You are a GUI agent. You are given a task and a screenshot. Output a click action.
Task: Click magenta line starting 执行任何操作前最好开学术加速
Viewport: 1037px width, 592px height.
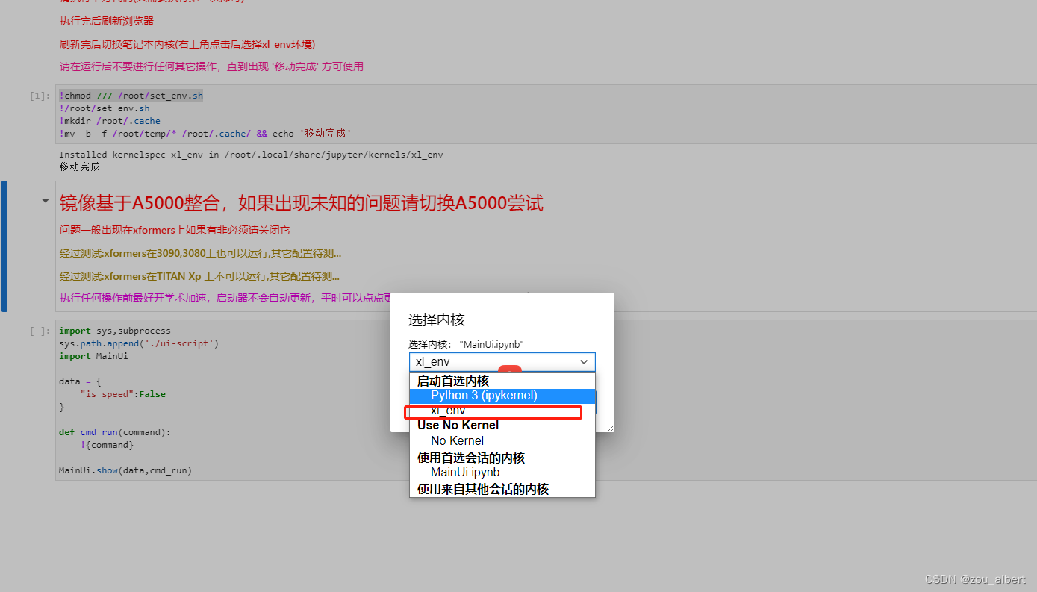tap(225, 298)
